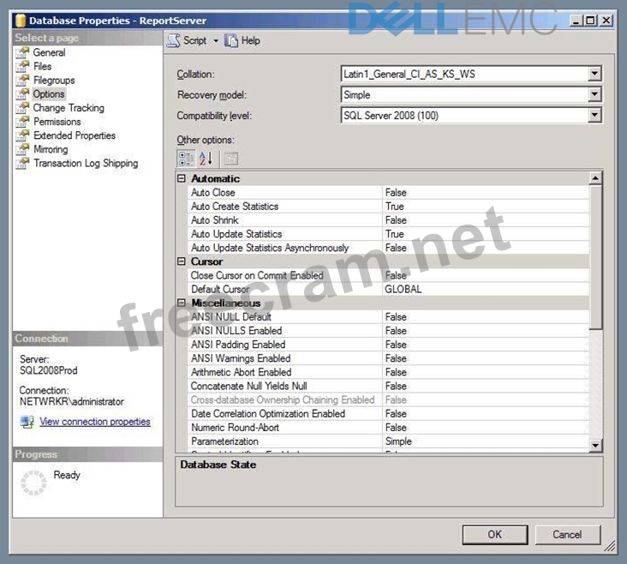The width and height of the screenshot is (627, 564).
Task: Select the ANSI Padding Enabled row
Action: point(388,345)
